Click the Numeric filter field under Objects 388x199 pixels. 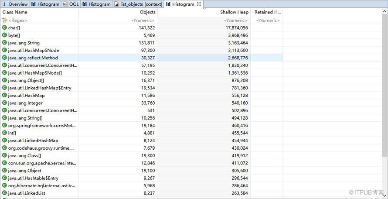coord(118,21)
